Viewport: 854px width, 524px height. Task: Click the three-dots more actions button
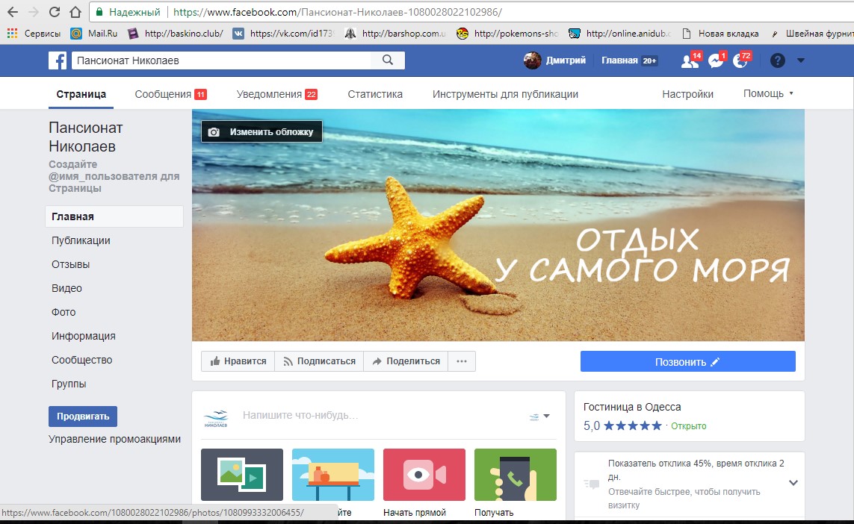click(462, 361)
